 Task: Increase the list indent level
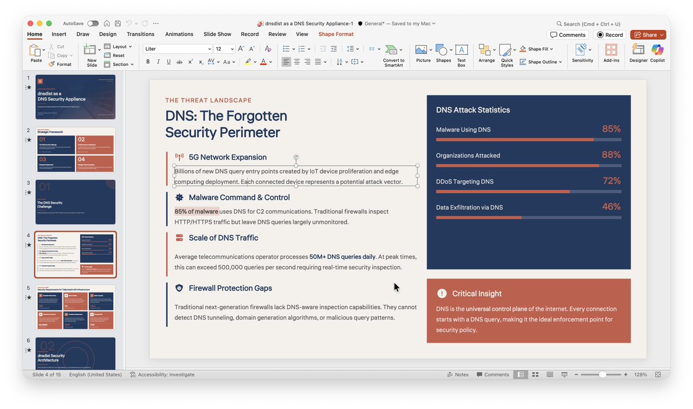334,49
